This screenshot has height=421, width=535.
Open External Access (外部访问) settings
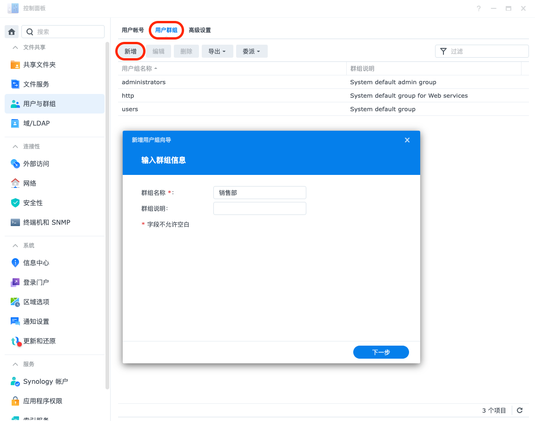point(36,164)
